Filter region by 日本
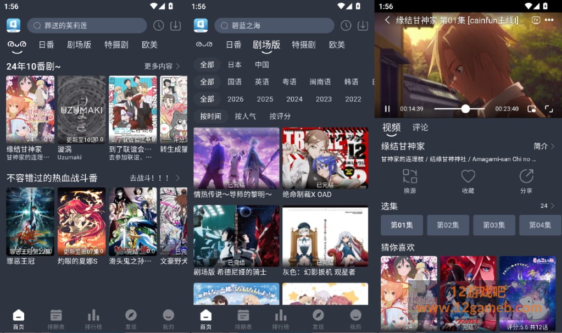The width and height of the screenshot is (562, 333). pos(235,64)
